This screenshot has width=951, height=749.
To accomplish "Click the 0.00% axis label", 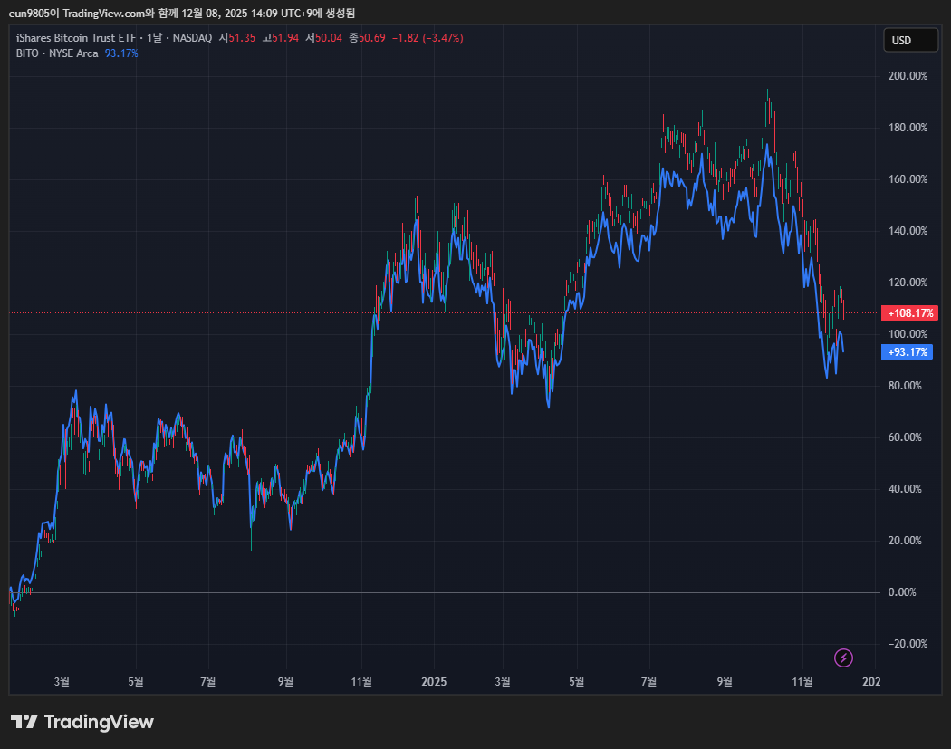I will point(902,592).
